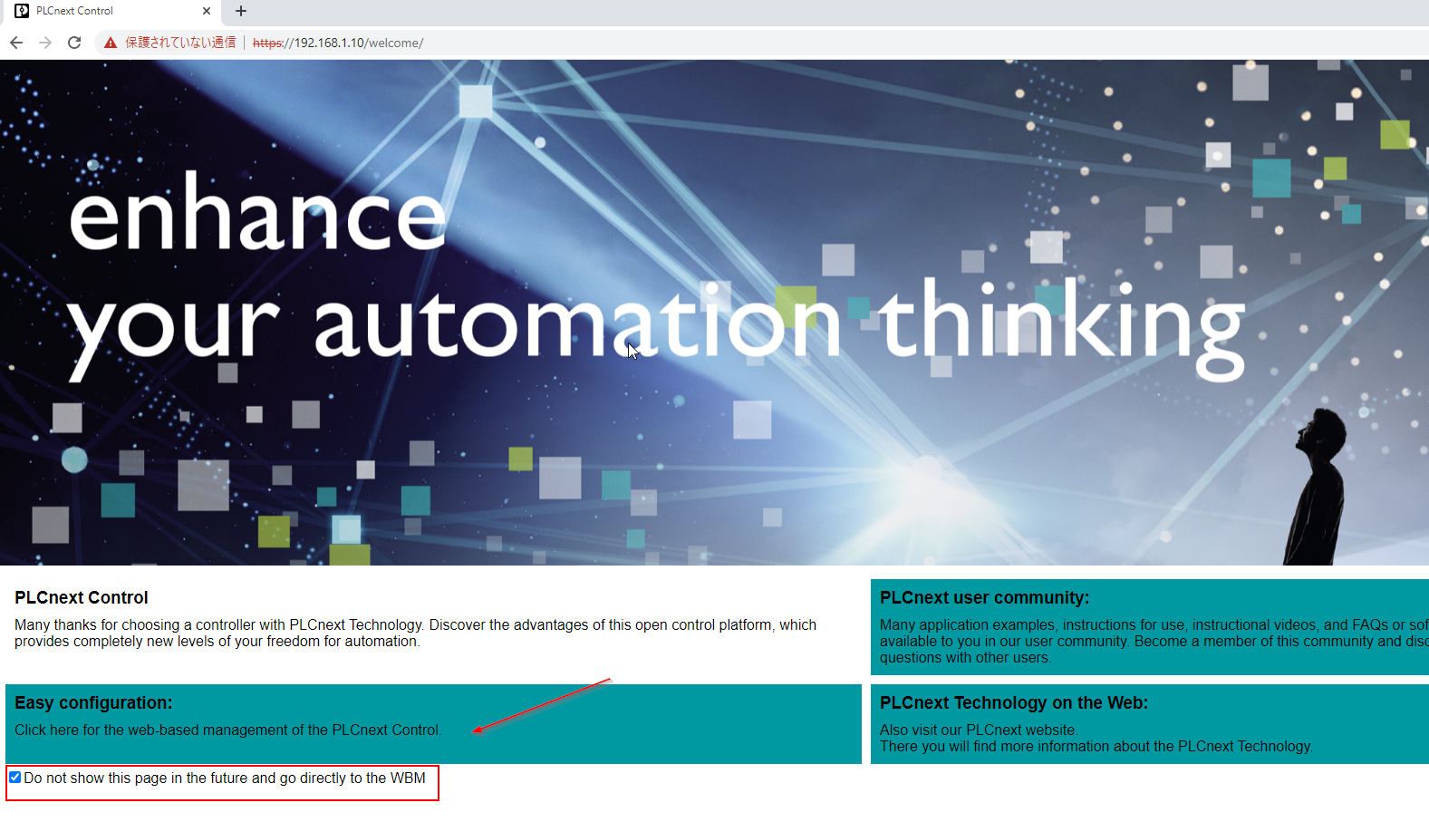The image size is (1429, 822).
Task: Click the 'Do not show this page' label text
Action: 225,778
